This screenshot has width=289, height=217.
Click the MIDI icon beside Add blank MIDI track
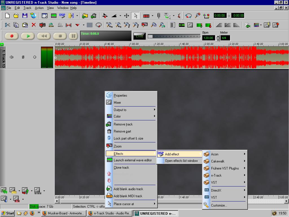(x=109, y=196)
